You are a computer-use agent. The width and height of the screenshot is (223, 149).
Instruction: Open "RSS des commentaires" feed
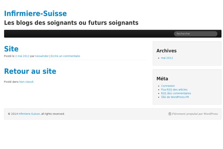176,93
